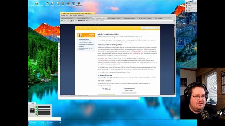Click the site favicon beside the URL

click(73, 21)
